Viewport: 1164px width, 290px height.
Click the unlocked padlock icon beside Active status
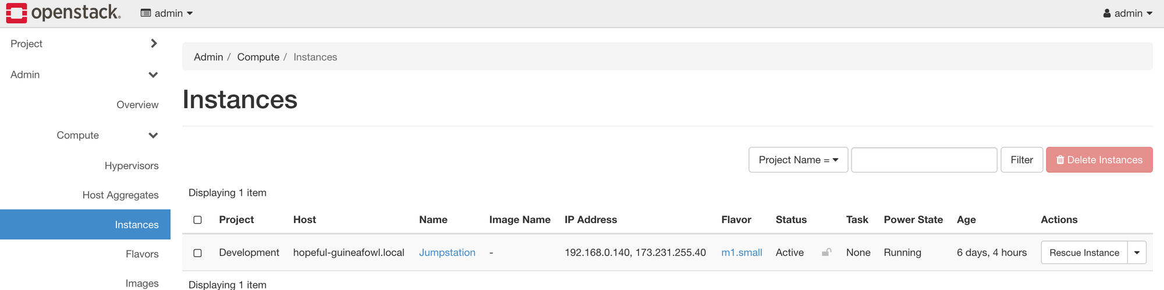point(826,252)
